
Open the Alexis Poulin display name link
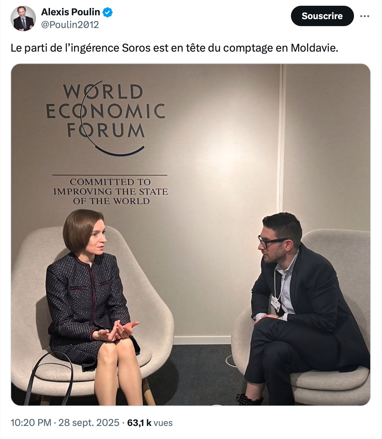point(70,12)
